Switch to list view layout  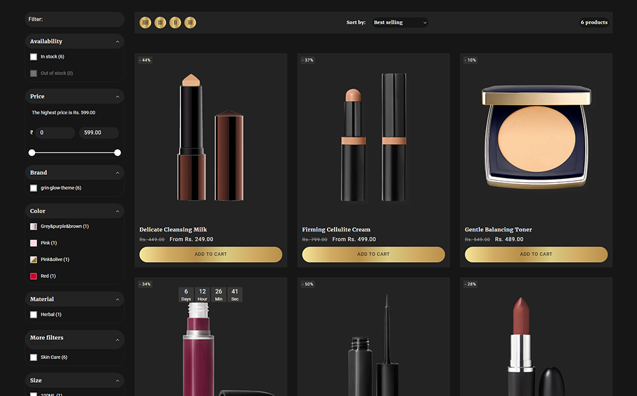click(x=190, y=22)
